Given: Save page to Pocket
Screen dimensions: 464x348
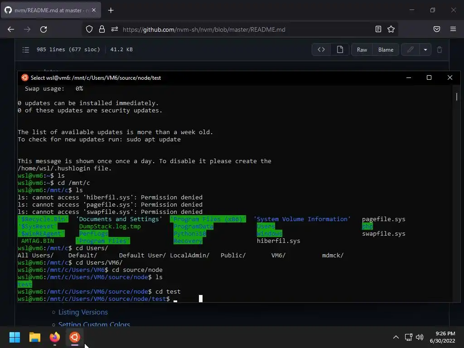Looking at the screenshot, I should (x=437, y=29).
